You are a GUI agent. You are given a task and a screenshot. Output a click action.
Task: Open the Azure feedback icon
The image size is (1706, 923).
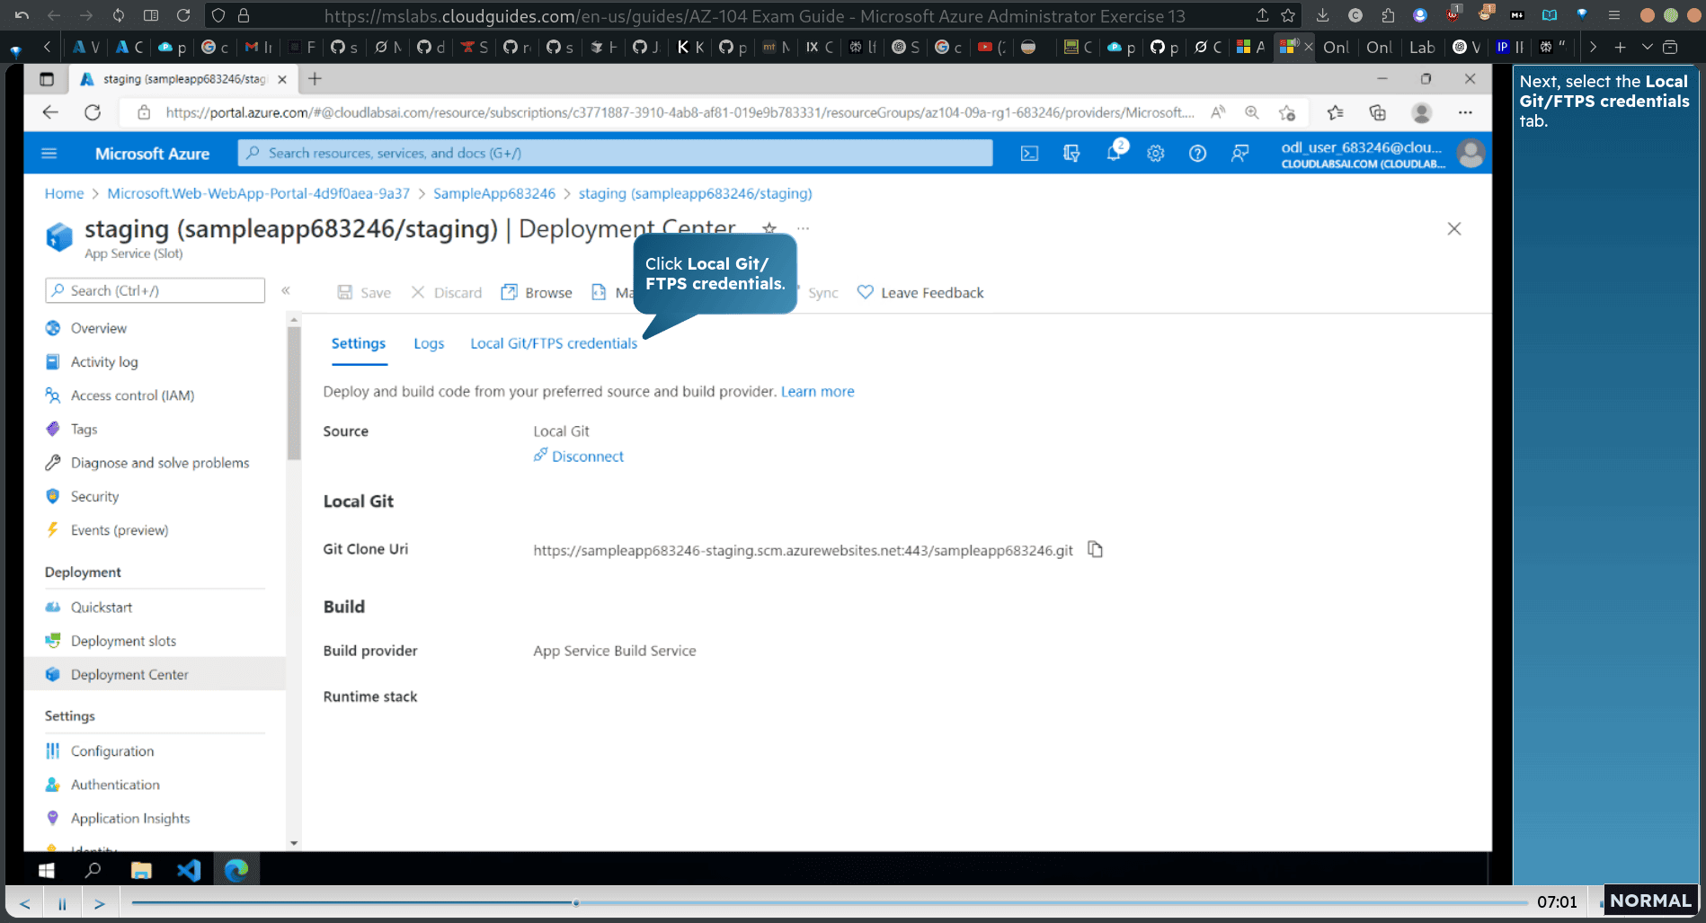[1240, 154]
